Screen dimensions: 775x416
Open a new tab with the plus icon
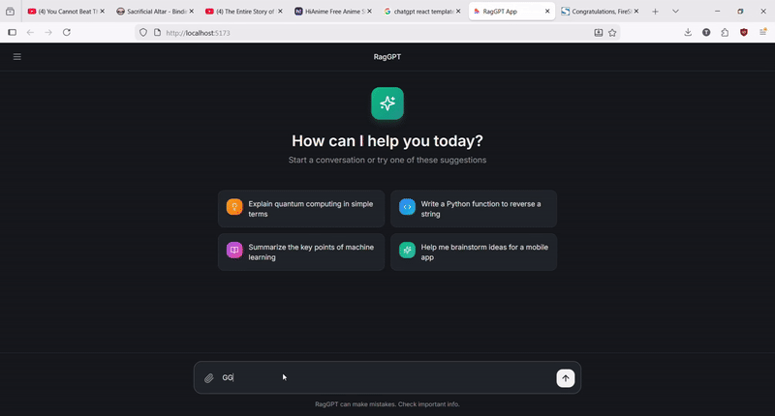pyautogui.click(x=656, y=12)
